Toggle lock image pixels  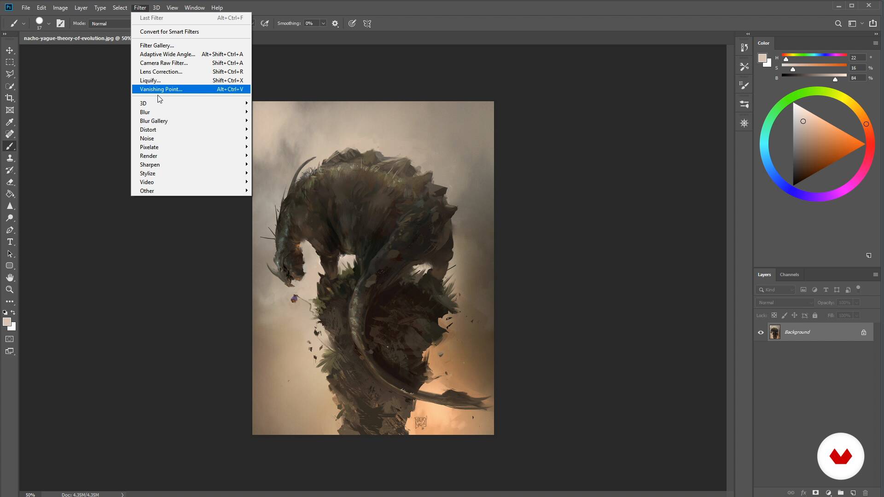(x=784, y=315)
